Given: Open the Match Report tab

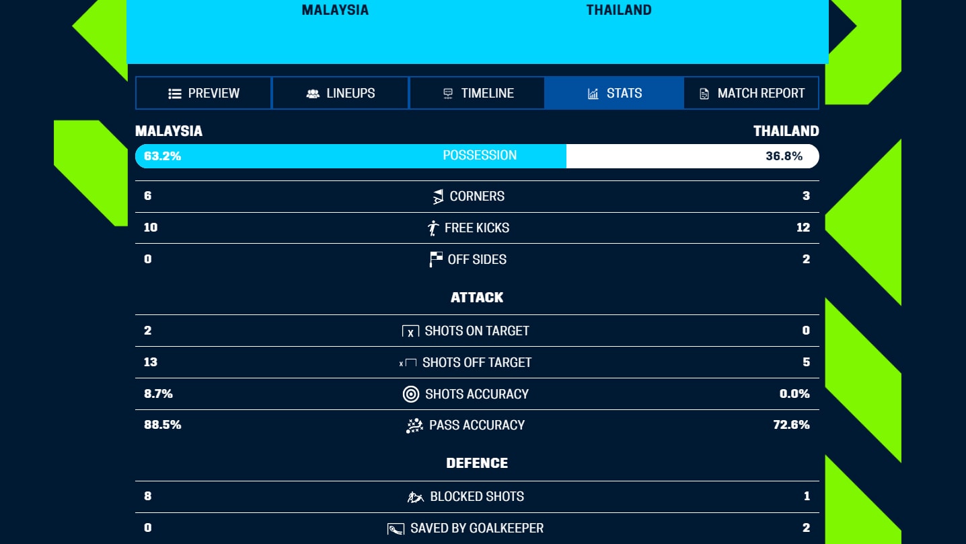Looking at the screenshot, I should pos(751,93).
